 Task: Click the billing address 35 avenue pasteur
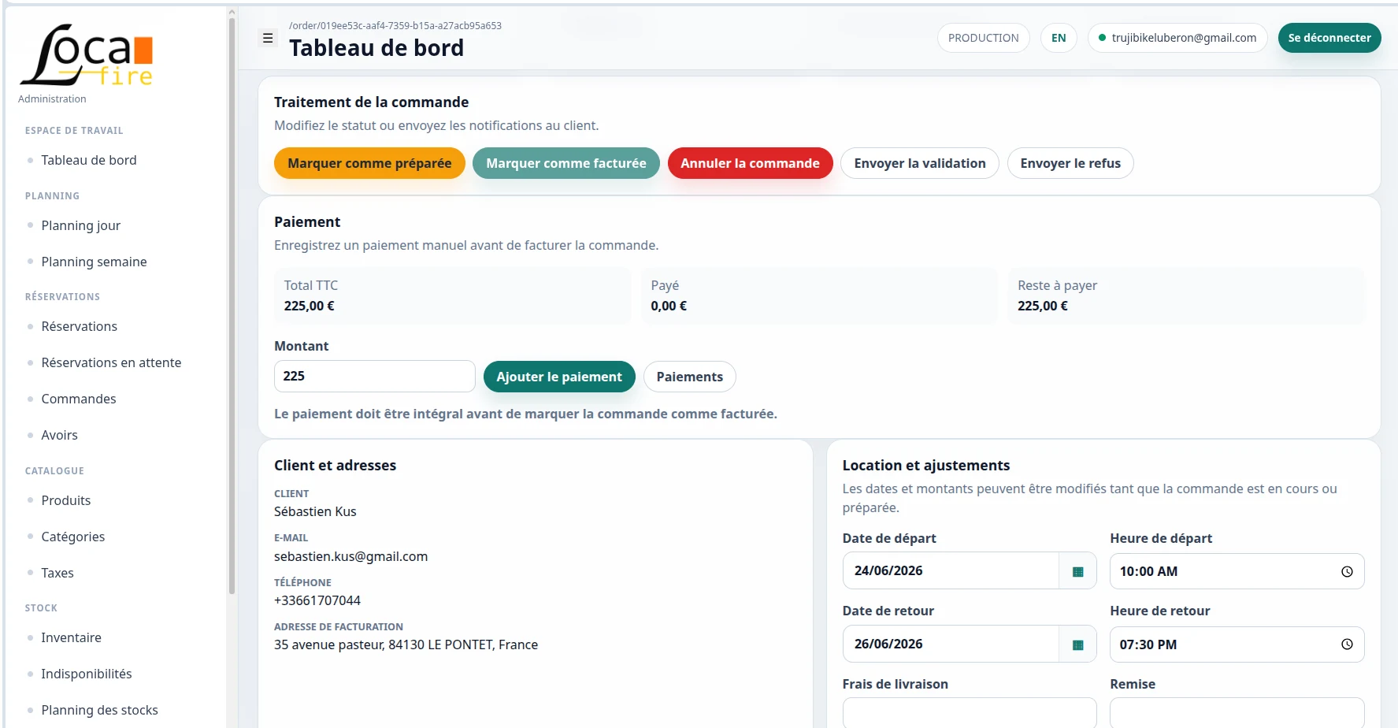pos(406,644)
